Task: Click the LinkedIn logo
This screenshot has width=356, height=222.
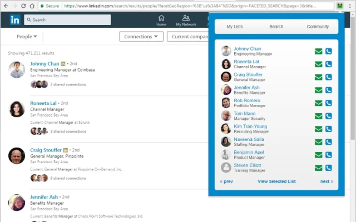Action: [x=15, y=20]
